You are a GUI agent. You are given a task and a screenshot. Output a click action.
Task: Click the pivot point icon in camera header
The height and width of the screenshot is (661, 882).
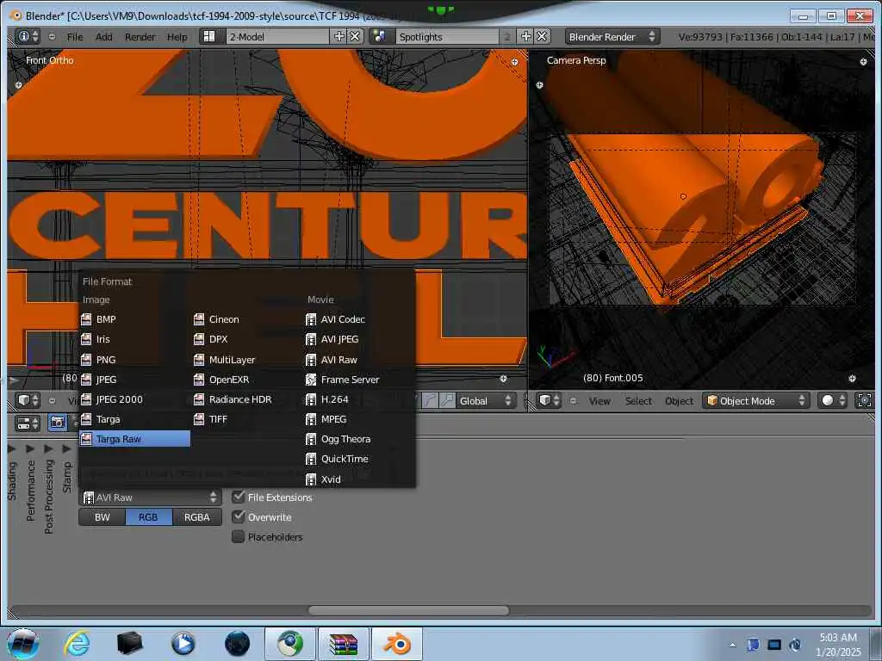point(864,400)
